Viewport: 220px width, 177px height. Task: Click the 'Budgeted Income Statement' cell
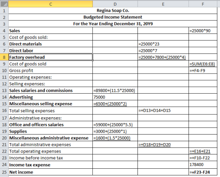pos(113,17)
